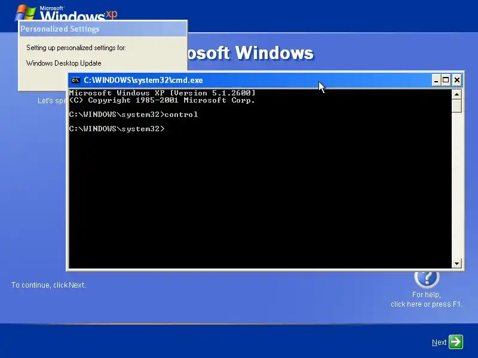Screen dimensions: 478x358
Task: Click the cmd scrollbar up arrow
Action: (x=456, y=94)
